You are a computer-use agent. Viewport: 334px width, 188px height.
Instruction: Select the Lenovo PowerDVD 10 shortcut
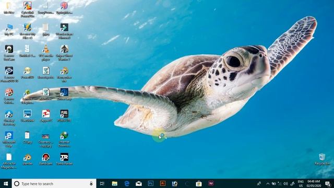(9, 74)
